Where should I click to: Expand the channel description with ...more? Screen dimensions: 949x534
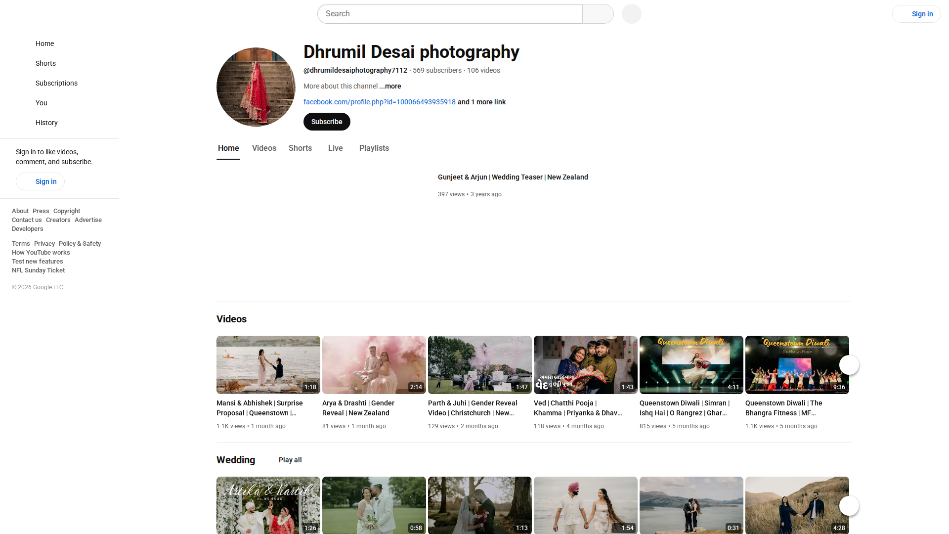click(390, 86)
